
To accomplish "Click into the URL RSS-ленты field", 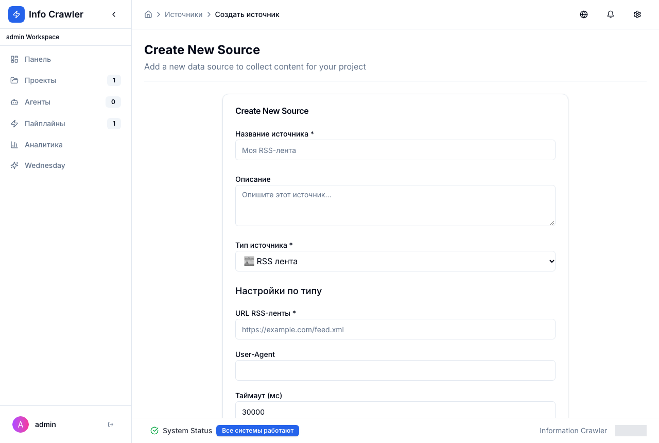I will pyautogui.click(x=395, y=329).
